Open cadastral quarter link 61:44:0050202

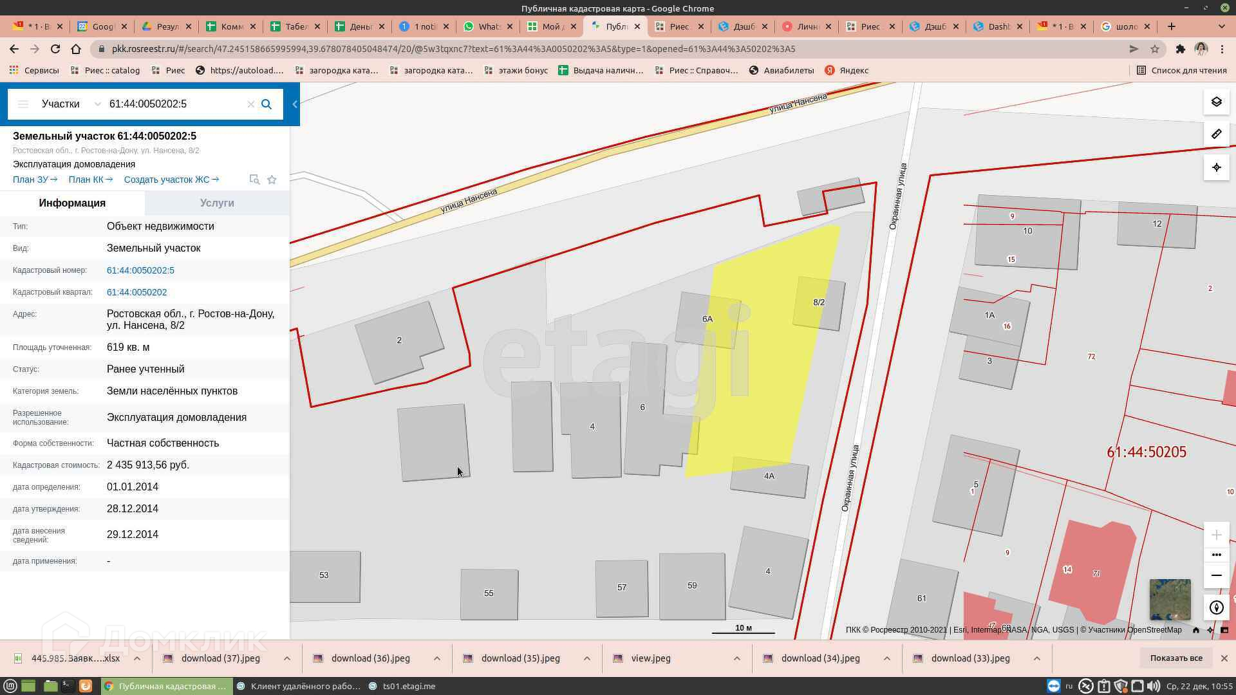point(136,292)
